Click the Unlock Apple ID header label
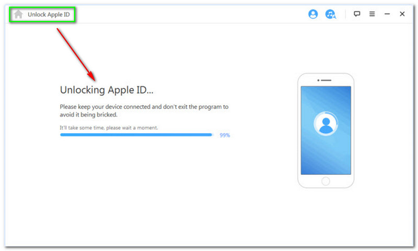This screenshot has height=251, width=418. click(49, 15)
